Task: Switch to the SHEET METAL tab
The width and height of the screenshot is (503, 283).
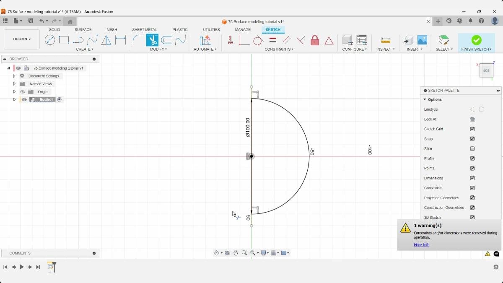Action: [145, 30]
